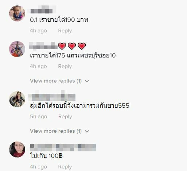The height and width of the screenshot is (171, 187).
Task: Open avatar beside the 'ไม่เกิน 100฿' comment
Action: point(17,150)
